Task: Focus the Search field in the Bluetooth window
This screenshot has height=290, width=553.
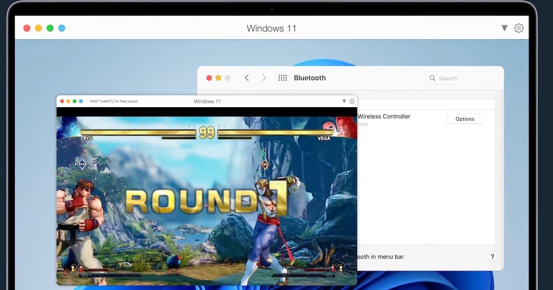Action: 462,78
